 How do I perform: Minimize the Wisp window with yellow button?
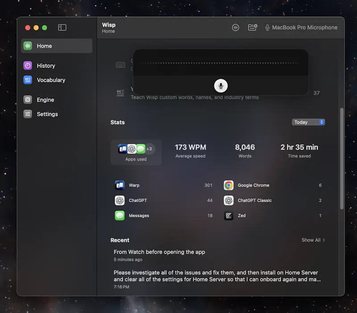(36, 28)
